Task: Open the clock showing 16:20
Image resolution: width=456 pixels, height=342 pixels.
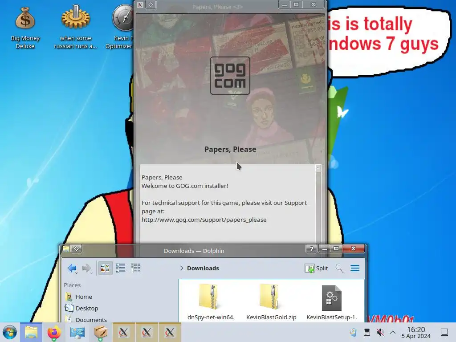Action: [x=416, y=332]
